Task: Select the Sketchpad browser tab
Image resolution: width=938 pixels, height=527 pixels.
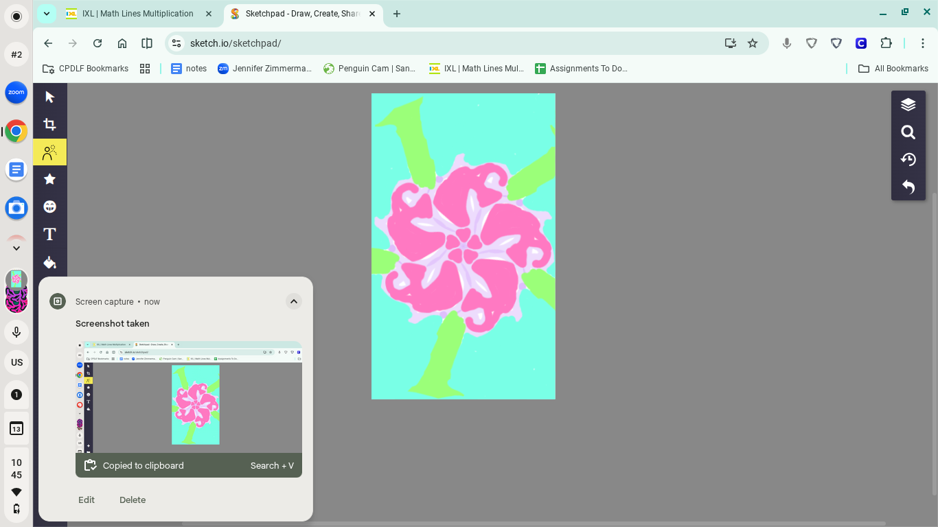Action: point(303,14)
